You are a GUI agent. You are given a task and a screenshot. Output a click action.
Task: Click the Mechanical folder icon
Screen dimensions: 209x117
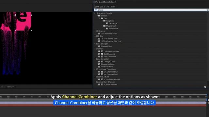[x=104, y=26]
